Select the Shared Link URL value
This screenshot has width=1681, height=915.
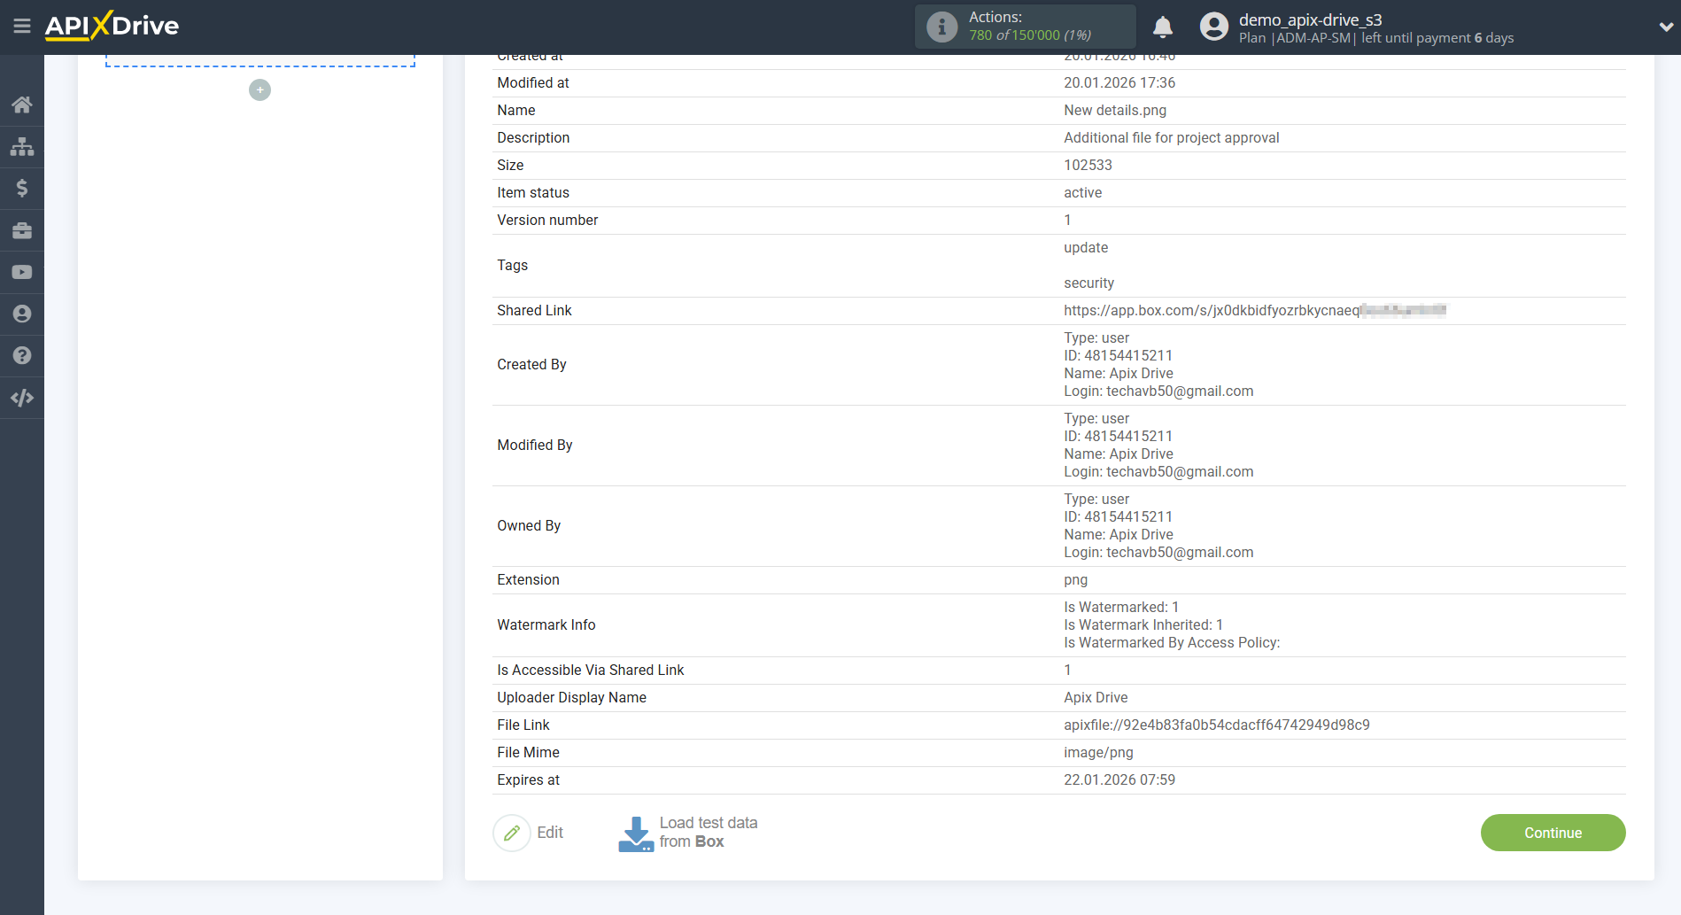pyautogui.click(x=1255, y=310)
